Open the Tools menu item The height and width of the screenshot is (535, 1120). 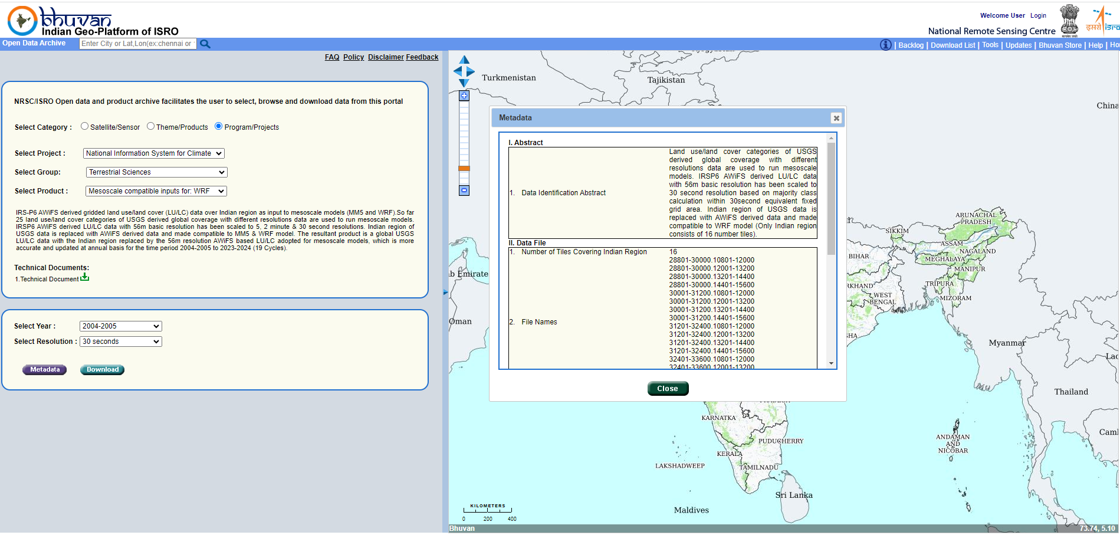click(990, 45)
